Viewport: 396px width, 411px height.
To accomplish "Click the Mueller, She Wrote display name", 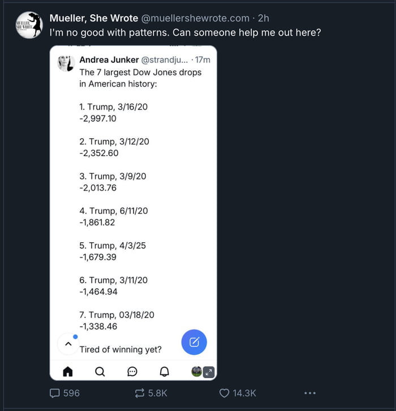I will point(93,18).
